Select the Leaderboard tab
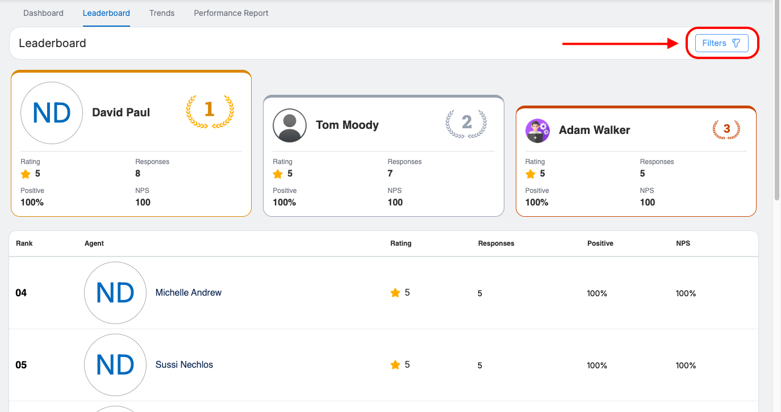Image resolution: width=781 pixels, height=412 pixels. [106, 13]
